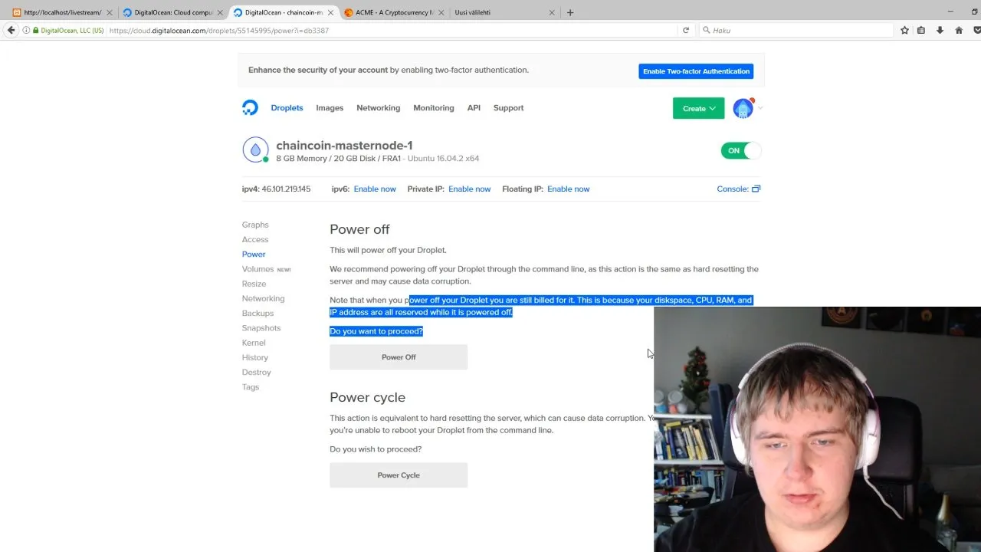981x552 pixels.
Task: Click the Haku search field
Action: coord(797,30)
